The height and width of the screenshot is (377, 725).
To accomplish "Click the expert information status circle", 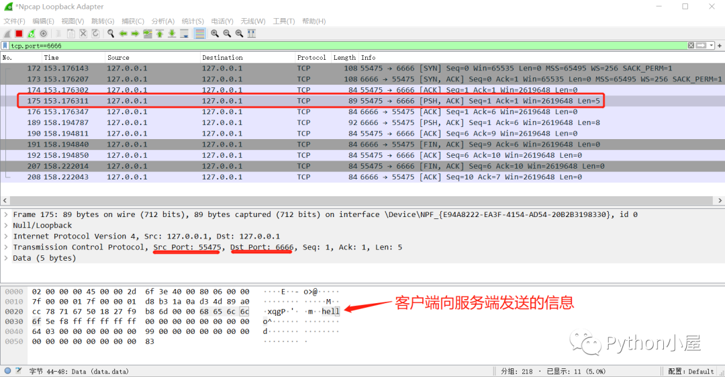I will (8, 370).
